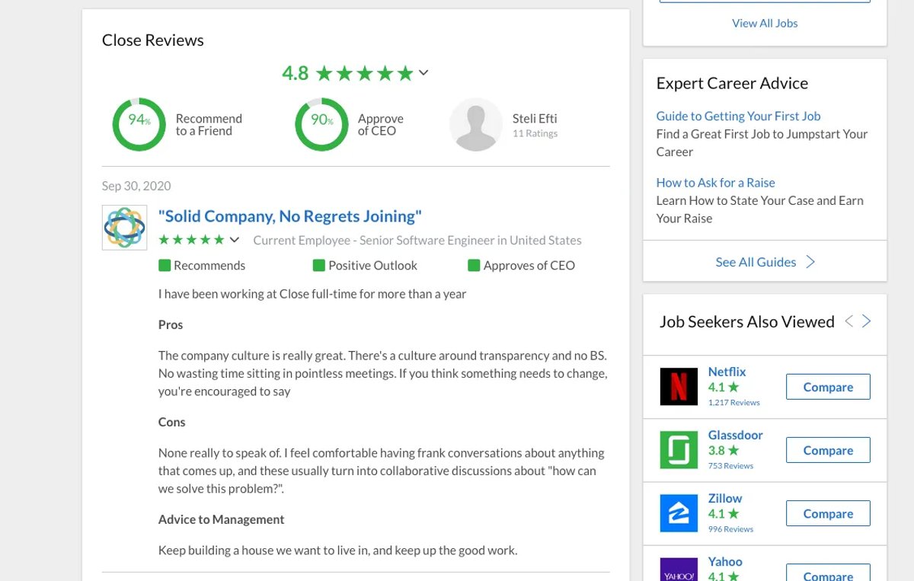Click the Yahoo logo thumbnail
The width and height of the screenshot is (914, 581).
pos(679,570)
